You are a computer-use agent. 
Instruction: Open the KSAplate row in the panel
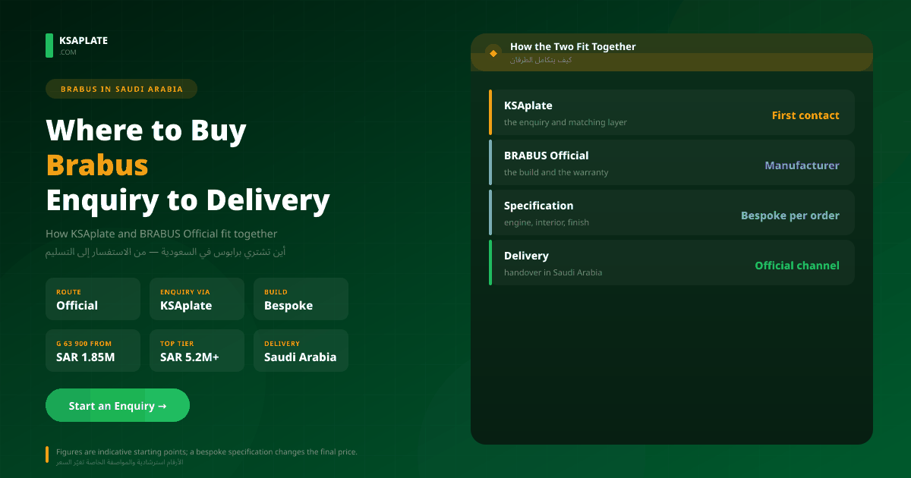672,112
